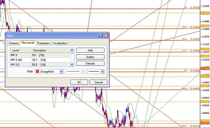Click the levels list scroll down arrow
The height and width of the screenshot is (128, 210).
72,65
